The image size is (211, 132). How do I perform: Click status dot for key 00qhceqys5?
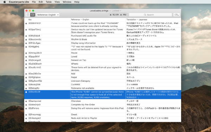point(26,60)
